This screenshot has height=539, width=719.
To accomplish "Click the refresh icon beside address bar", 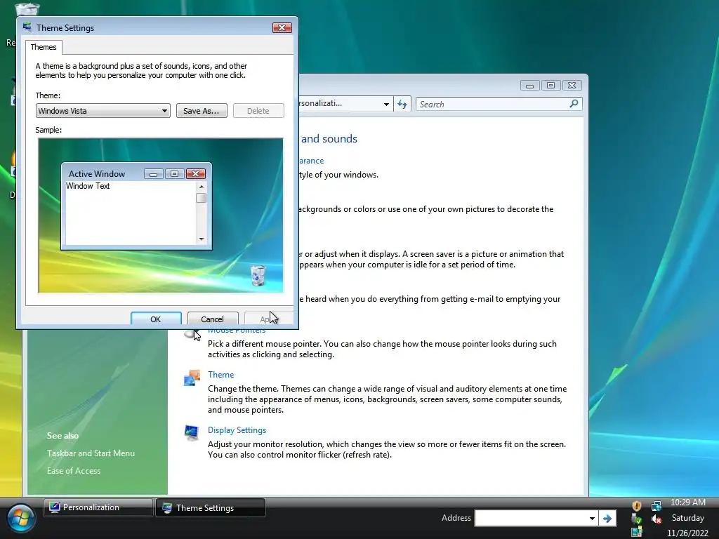I will (x=402, y=104).
